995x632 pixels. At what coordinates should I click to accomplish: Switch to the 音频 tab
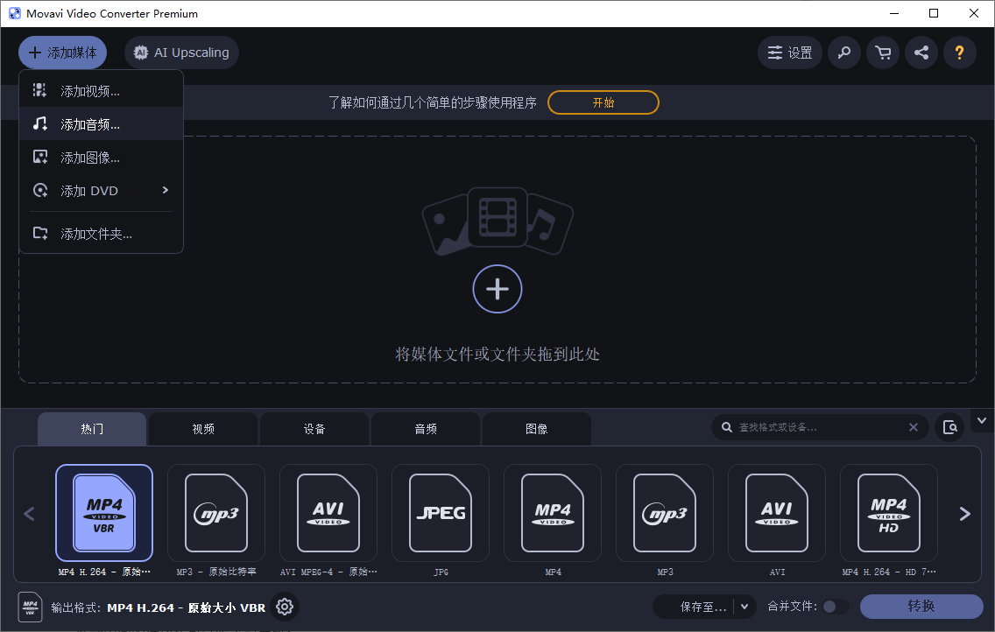(425, 428)
